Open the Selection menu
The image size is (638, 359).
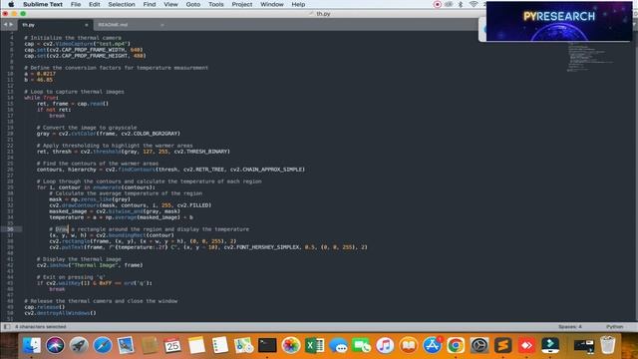pos(122,4)
